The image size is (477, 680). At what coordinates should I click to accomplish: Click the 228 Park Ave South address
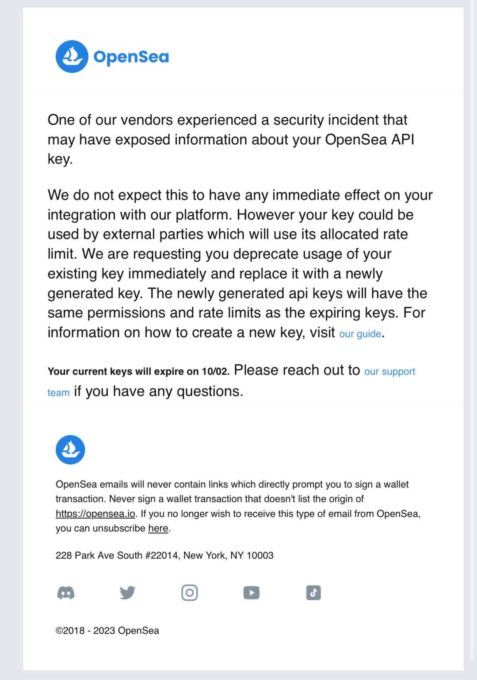point(164,555)
